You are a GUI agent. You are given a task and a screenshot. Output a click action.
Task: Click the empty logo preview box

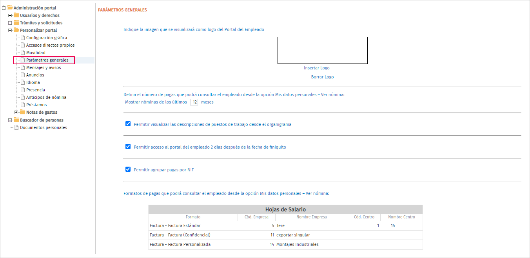(x=323, y=50)
